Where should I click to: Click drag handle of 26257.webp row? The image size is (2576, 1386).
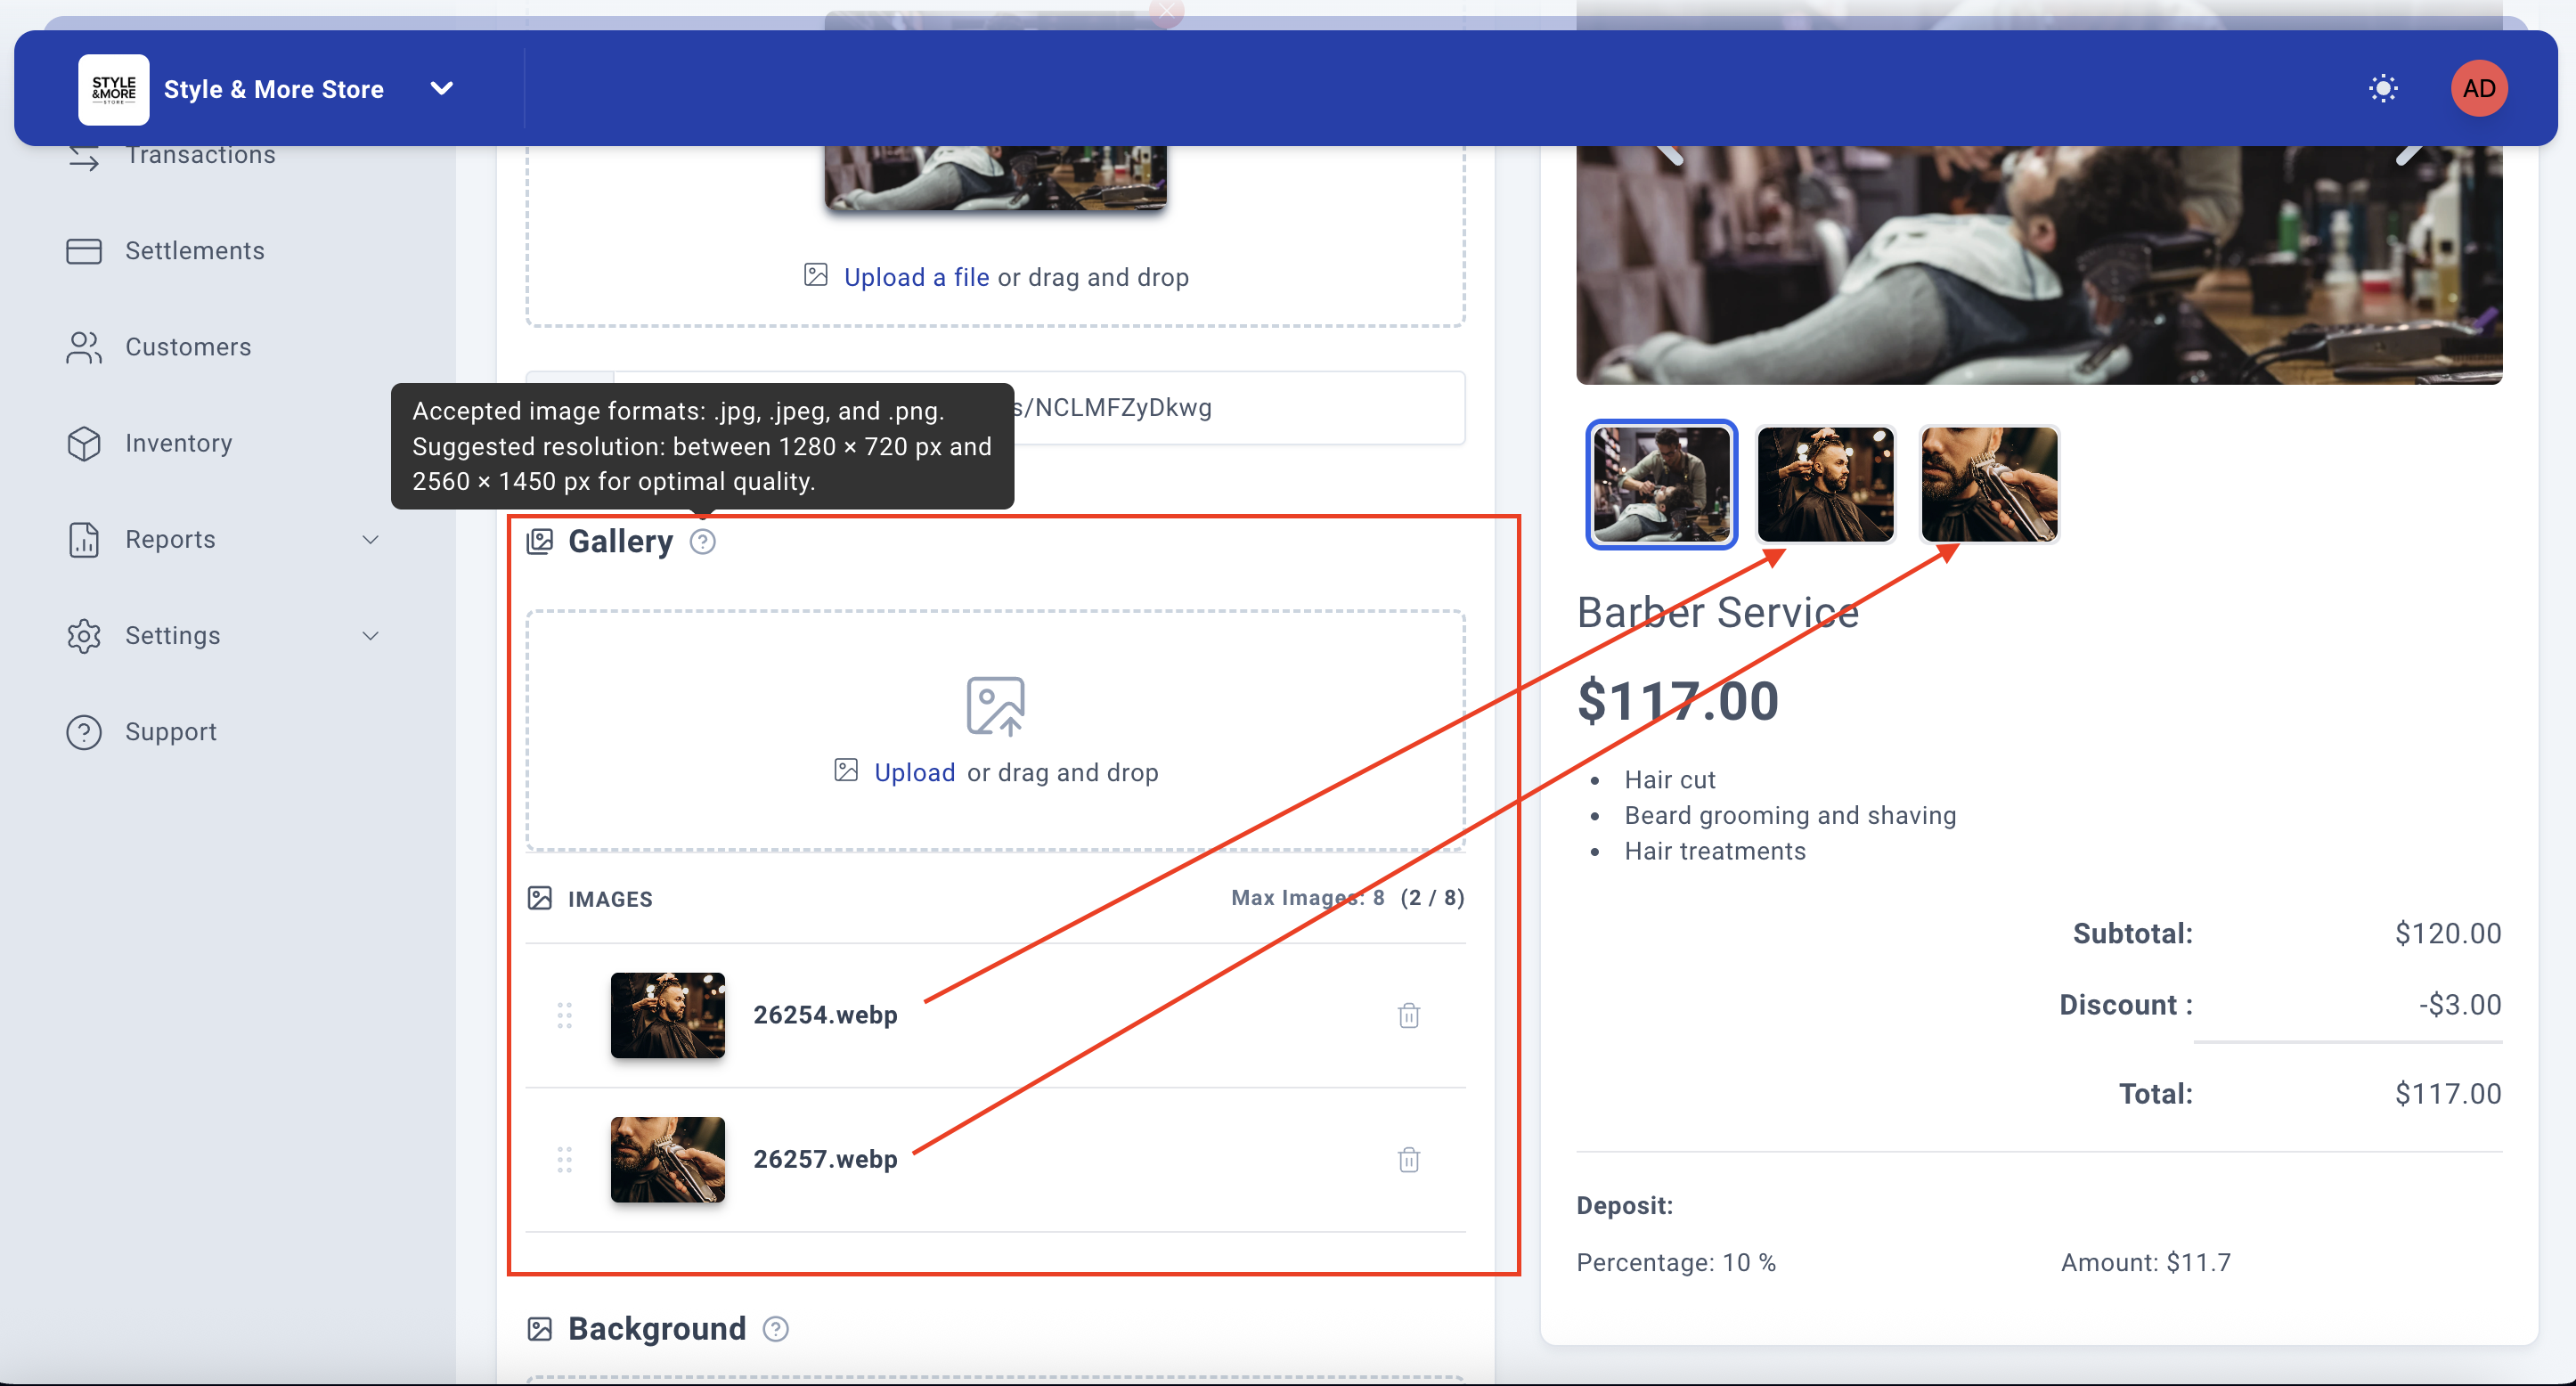[x=564, y=1159]
